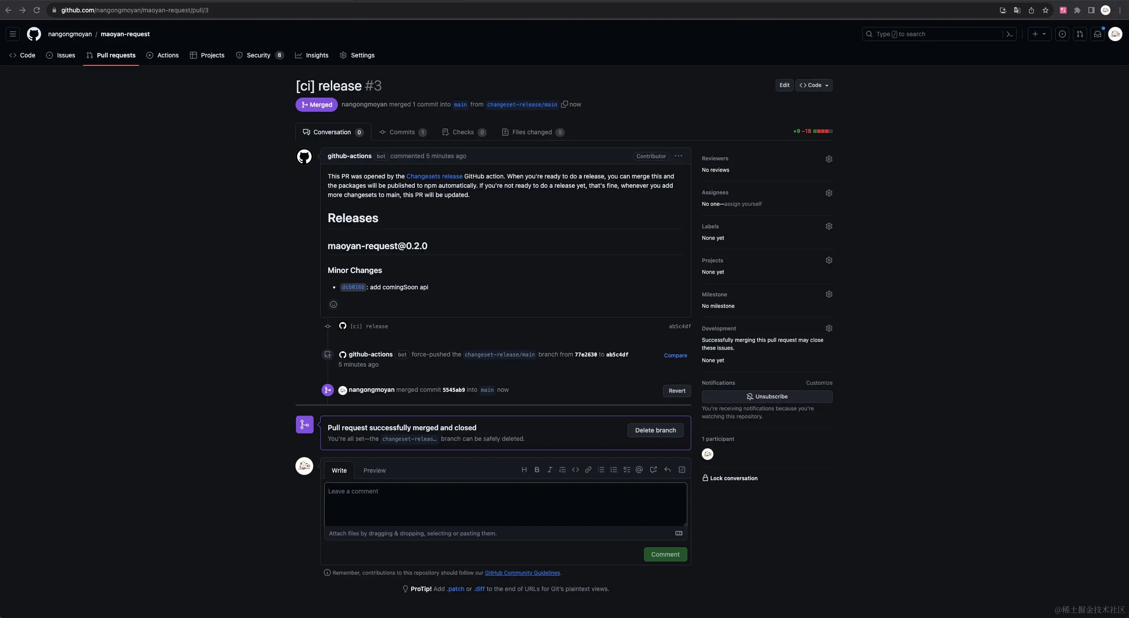
Task: Insert a link using the toolbar icon
Action: pyautogui.click(x=588, y=470)
